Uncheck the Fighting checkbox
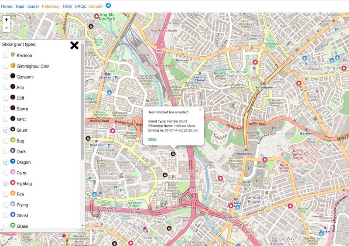Viewport: 349px width, 246px height. (x=6, y=184)
